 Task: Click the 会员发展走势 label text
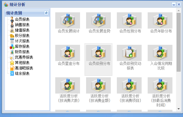pyautogui.click(x=99, y=31)
